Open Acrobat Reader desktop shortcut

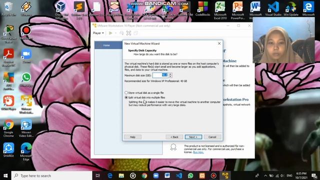pos(8,57)
